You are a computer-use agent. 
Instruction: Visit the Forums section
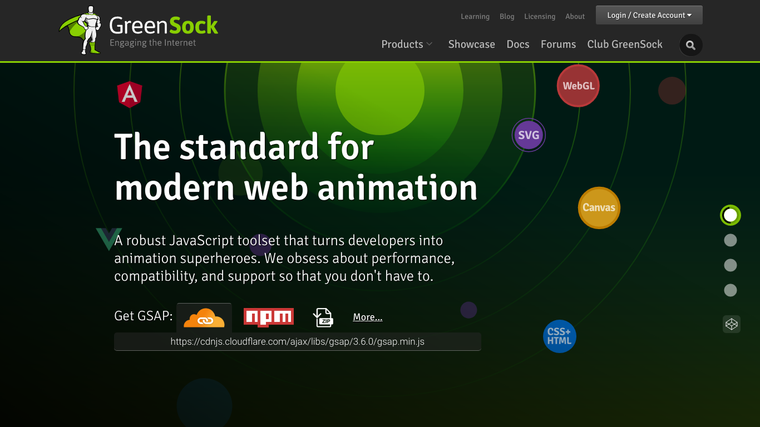coord(558,44)
